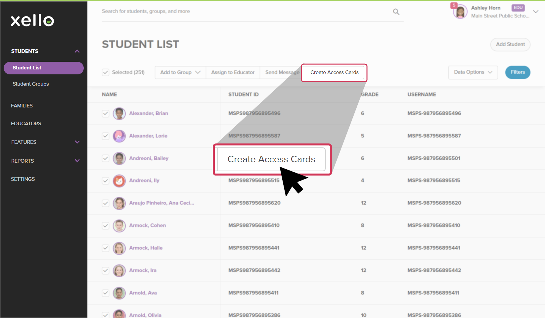Uncheck Andreoni, Ily row checkbox
545x318 pixels.
tap(106, 181)
